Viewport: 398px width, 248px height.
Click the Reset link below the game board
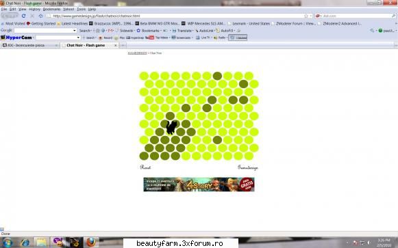[x=145, y=167]
